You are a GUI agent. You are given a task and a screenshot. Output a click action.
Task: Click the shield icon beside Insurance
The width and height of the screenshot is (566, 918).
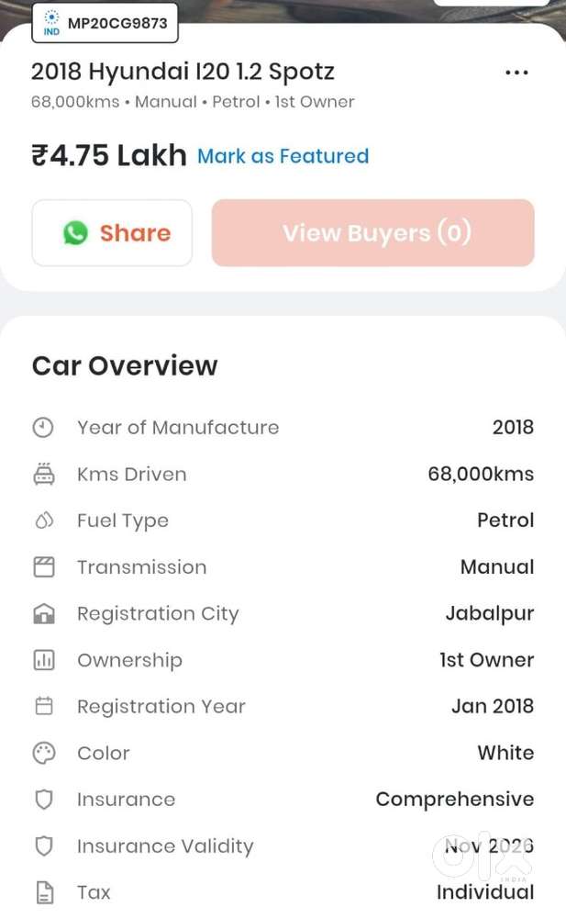pyautogui.click(x=43, y=799)
